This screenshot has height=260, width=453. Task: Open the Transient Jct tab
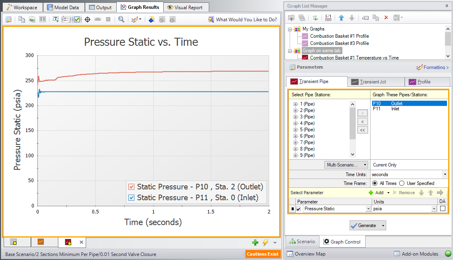375,81
